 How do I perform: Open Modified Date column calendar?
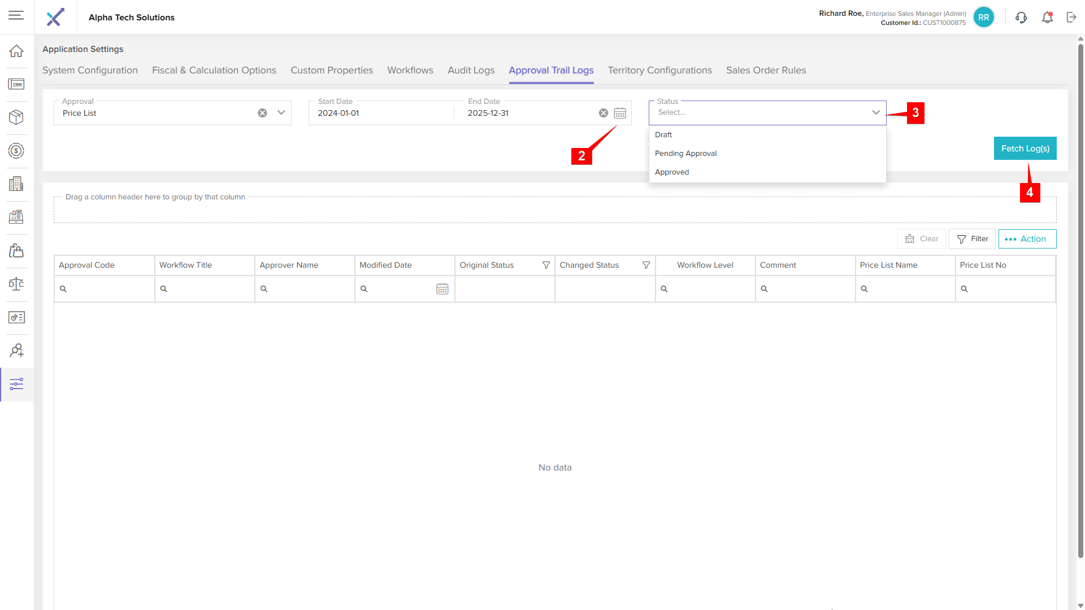coord(442,289)
